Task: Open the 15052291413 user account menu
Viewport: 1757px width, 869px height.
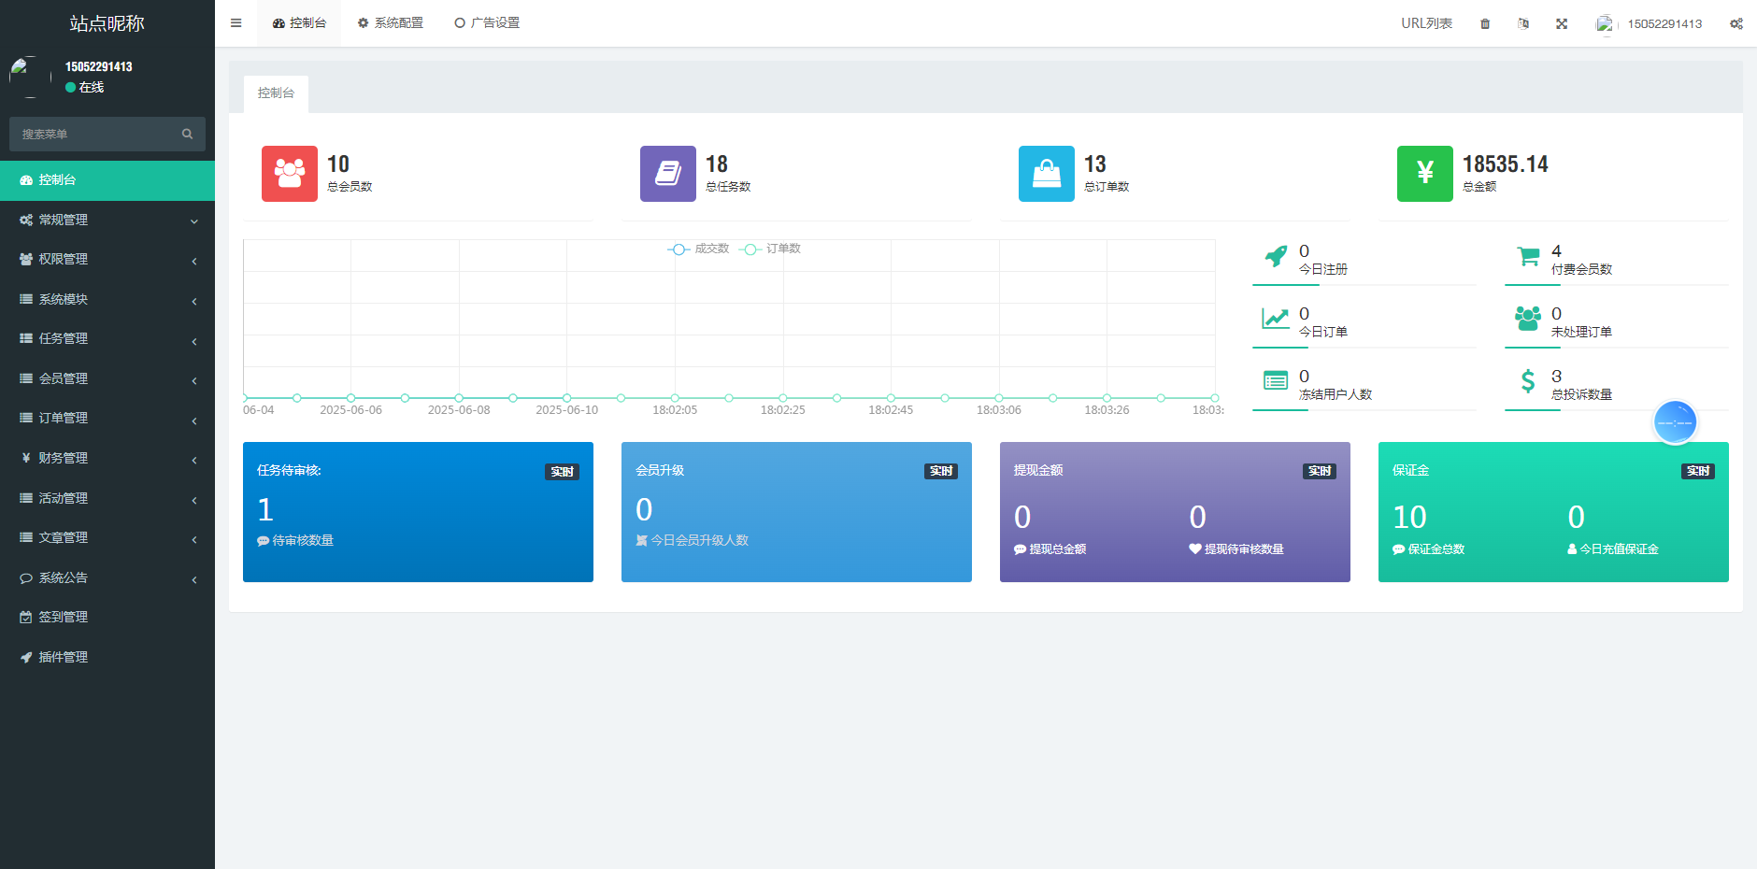Action: pos(1650,23)
